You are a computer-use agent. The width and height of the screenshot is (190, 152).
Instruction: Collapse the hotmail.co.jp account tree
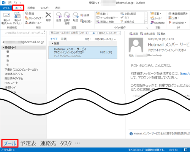click(x=3, y=42)
